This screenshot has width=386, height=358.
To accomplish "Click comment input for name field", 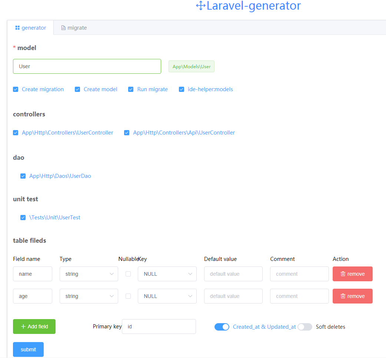I will point(299,274).
